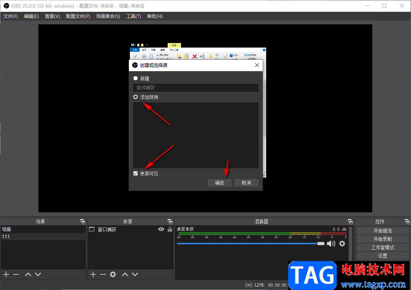
Task: Open the 配置文件(P) menu
Action: (78, 16)
